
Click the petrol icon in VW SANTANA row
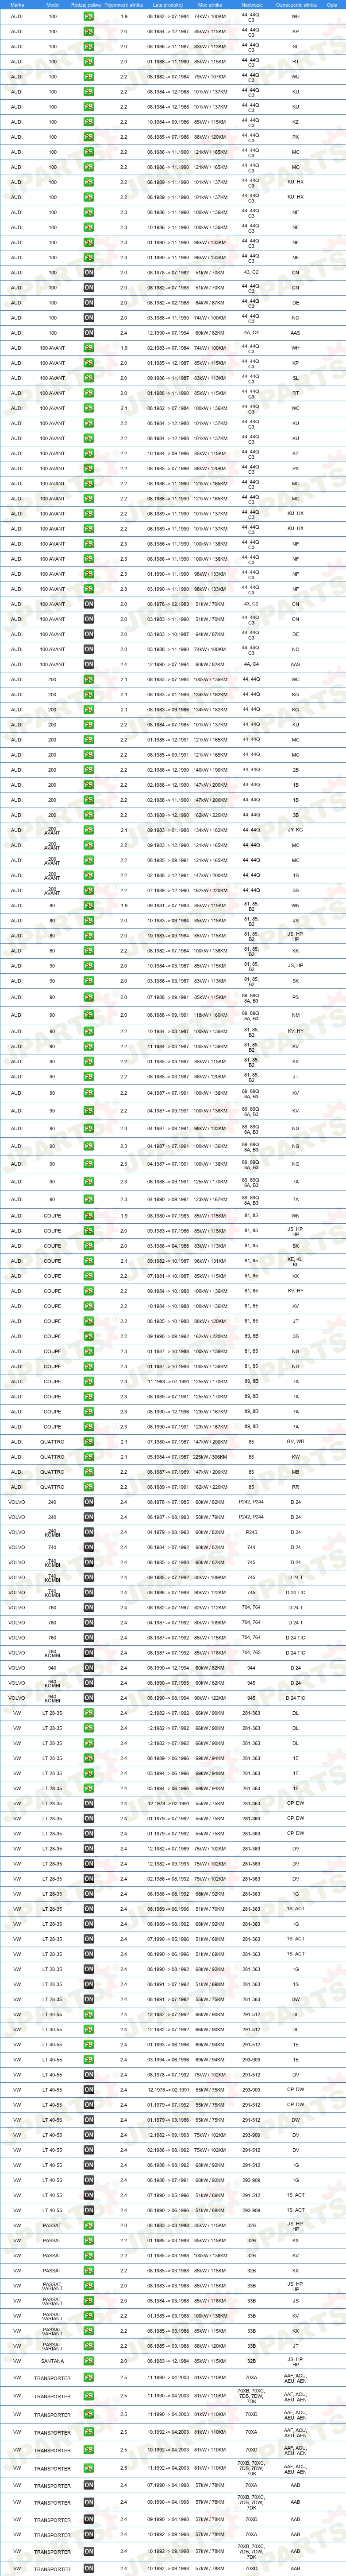[x=89, y=2361]
